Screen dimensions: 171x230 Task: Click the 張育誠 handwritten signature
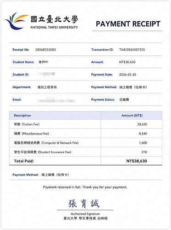point(84,204)
